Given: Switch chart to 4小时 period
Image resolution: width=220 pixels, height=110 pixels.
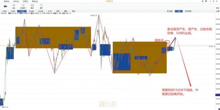Looking at the screenshot, I should pos(50,11).
